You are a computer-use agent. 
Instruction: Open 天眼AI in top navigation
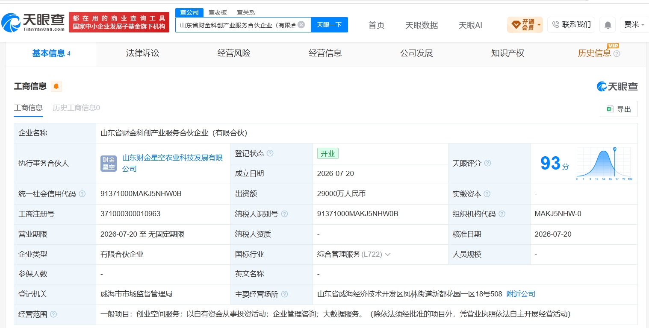[x=470, y=25]
